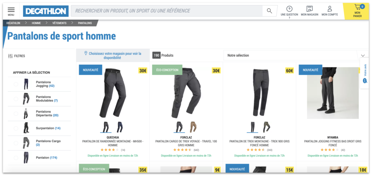Select the Surpantalon filter radio
The width and height of the screenshot is (372, 176).
[16, 128]
